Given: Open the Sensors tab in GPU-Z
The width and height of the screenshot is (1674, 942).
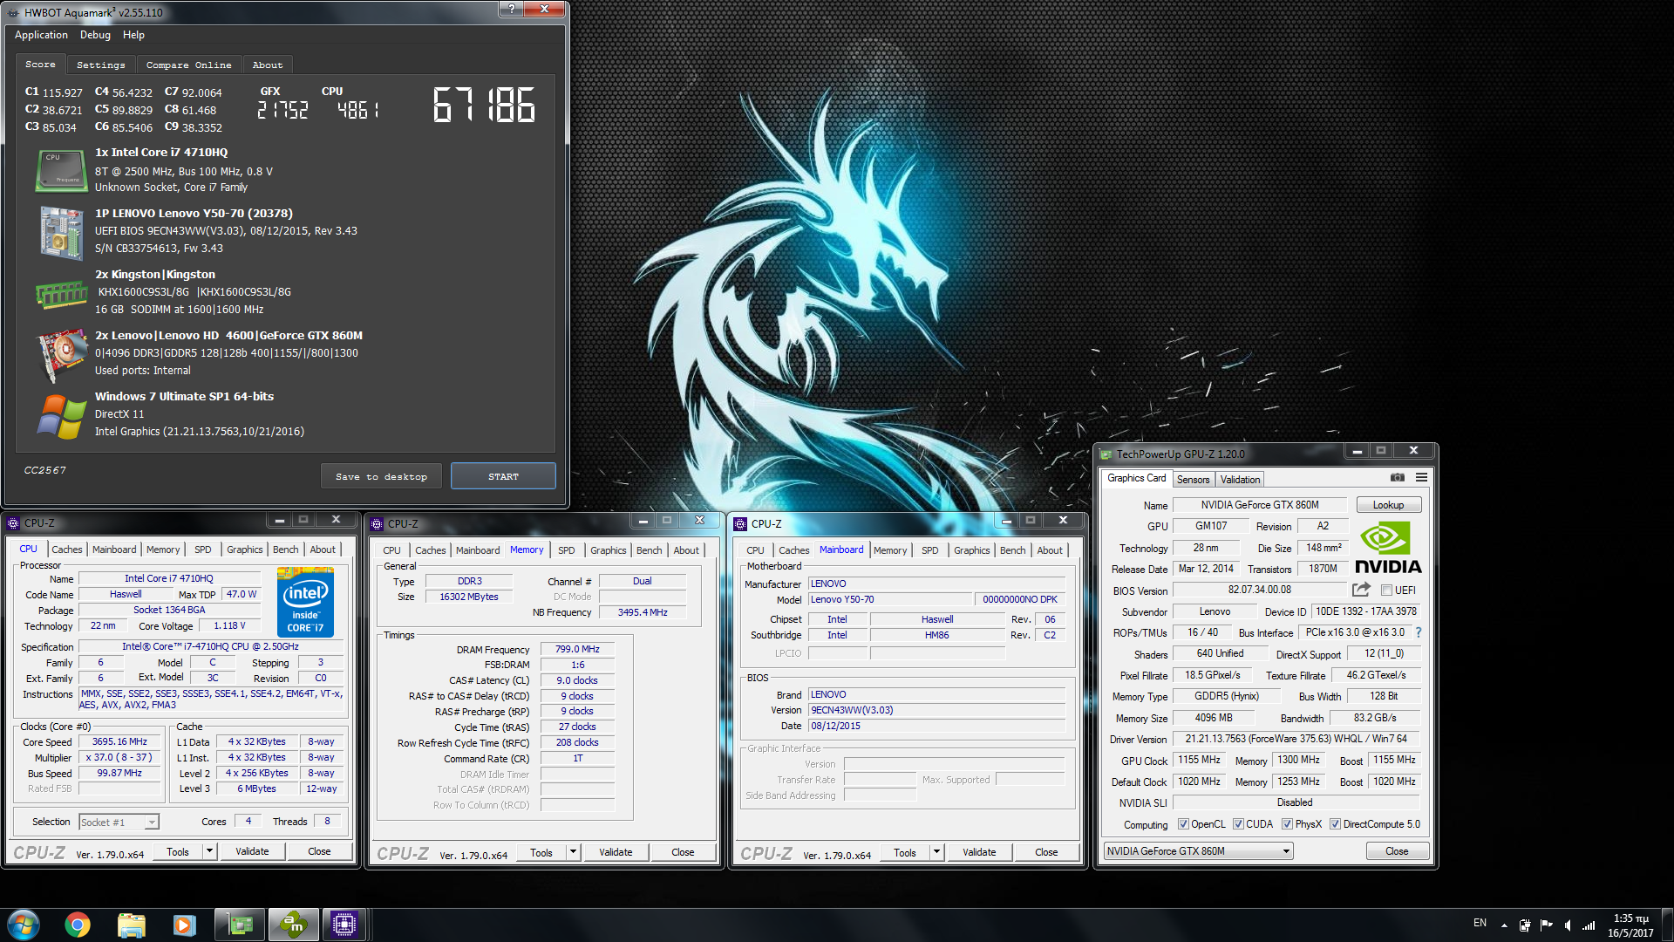Looking at the screenshot, I should point(1193,480).
